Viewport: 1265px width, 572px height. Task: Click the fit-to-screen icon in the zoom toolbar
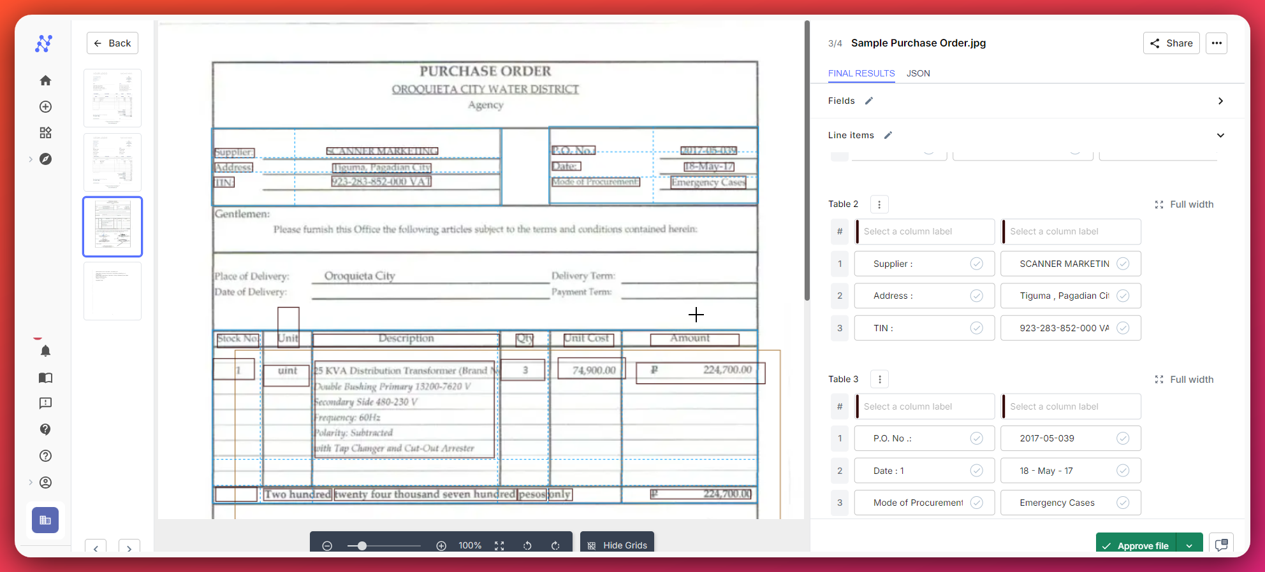(x=499, y=546)
